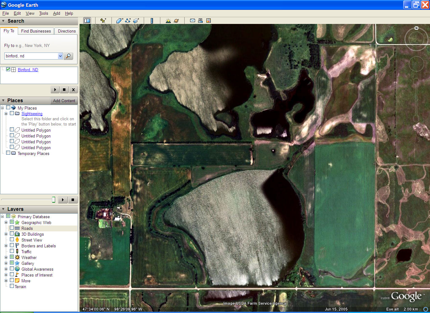Click the Places transparency slider handle

[x=53, y=200]
